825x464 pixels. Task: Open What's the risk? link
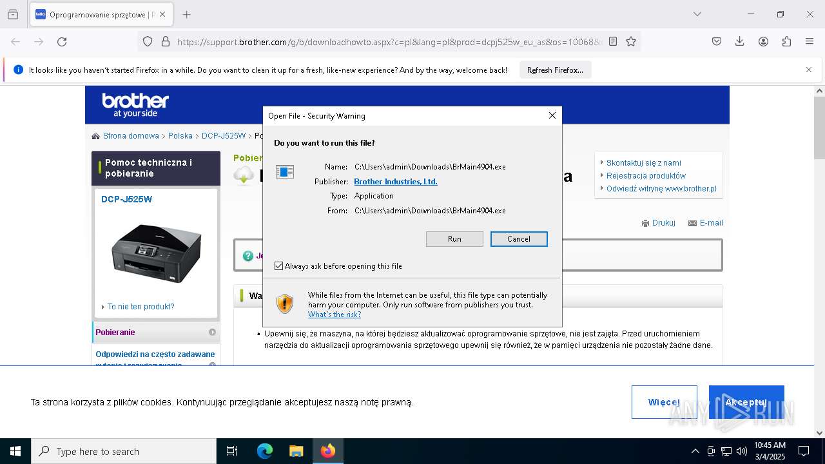click(x=335, y=314)
